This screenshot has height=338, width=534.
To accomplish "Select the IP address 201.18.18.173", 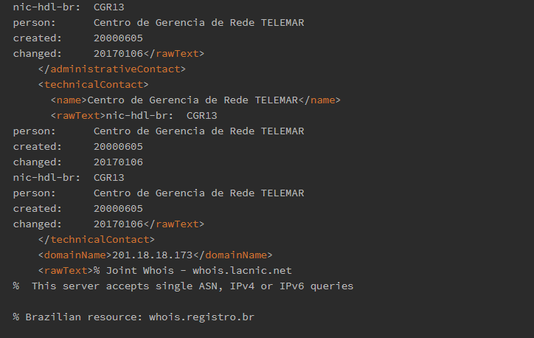I will coord(152,255).
